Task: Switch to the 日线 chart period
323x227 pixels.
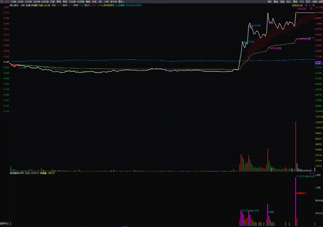Action: 52,1
